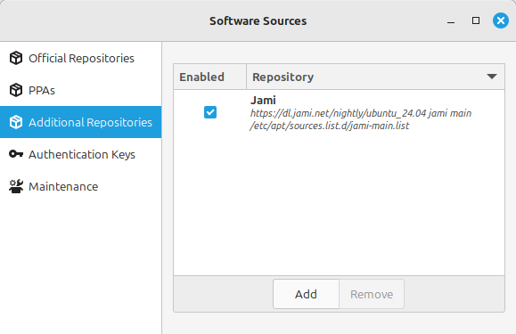Click the Maintenance tools icon
The height and width of the screenshot is (334, 516).
point(16,186)
